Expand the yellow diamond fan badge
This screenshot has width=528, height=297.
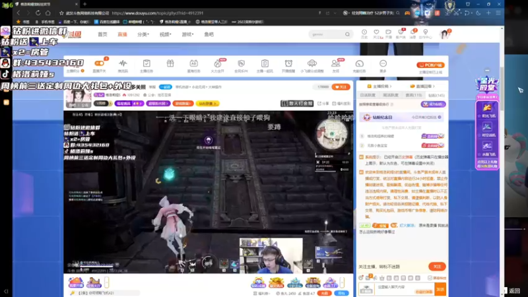[x=207, y=104]
